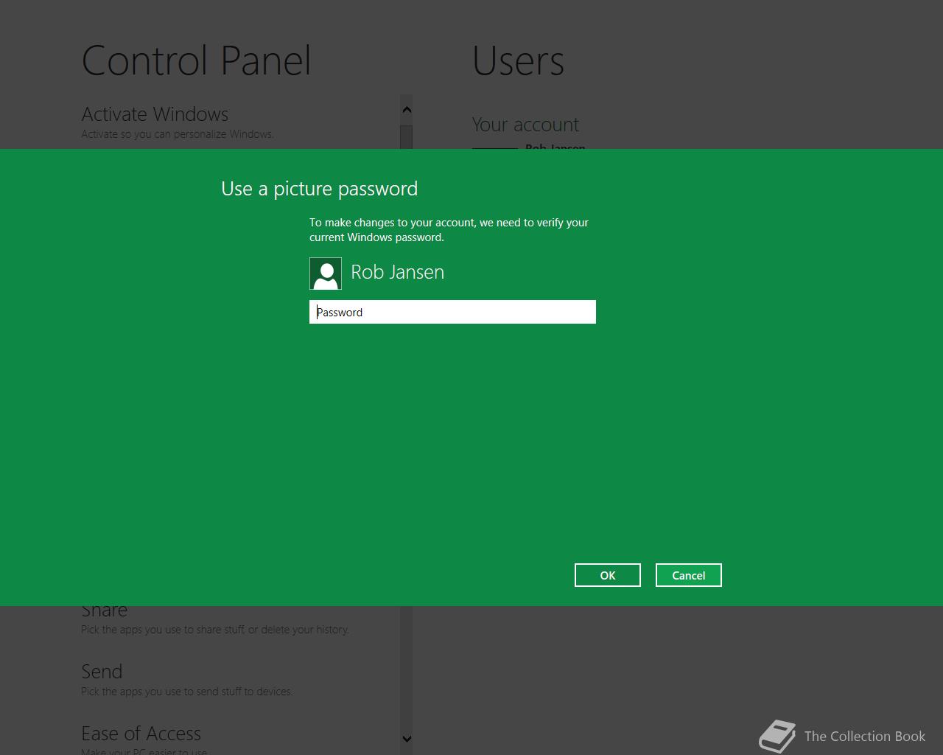Click the Password input field
This screenshot has height=755, width=943.
click(x=452, y=312)
